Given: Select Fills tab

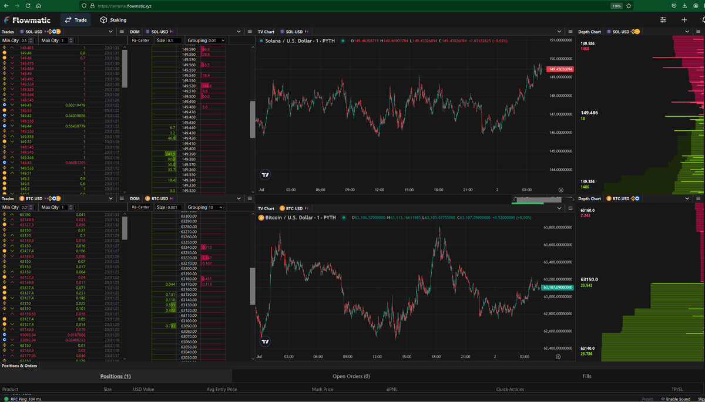Looking at the screenshot, I should [x=587, y=376].
